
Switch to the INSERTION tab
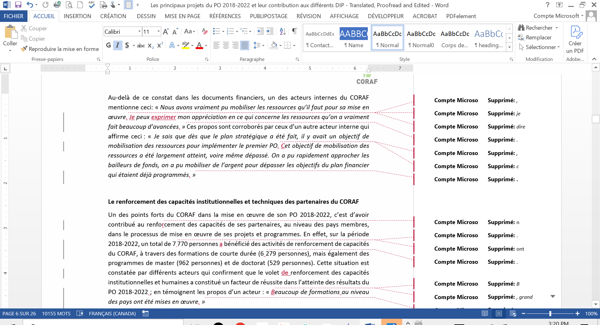pyautogui.click(x=77, y=16)
